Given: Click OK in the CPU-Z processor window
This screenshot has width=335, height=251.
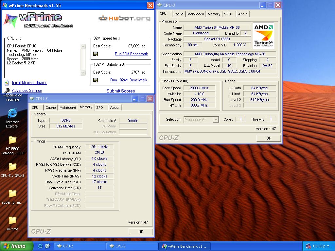Looking at the screenshot, I should (269, 138).
